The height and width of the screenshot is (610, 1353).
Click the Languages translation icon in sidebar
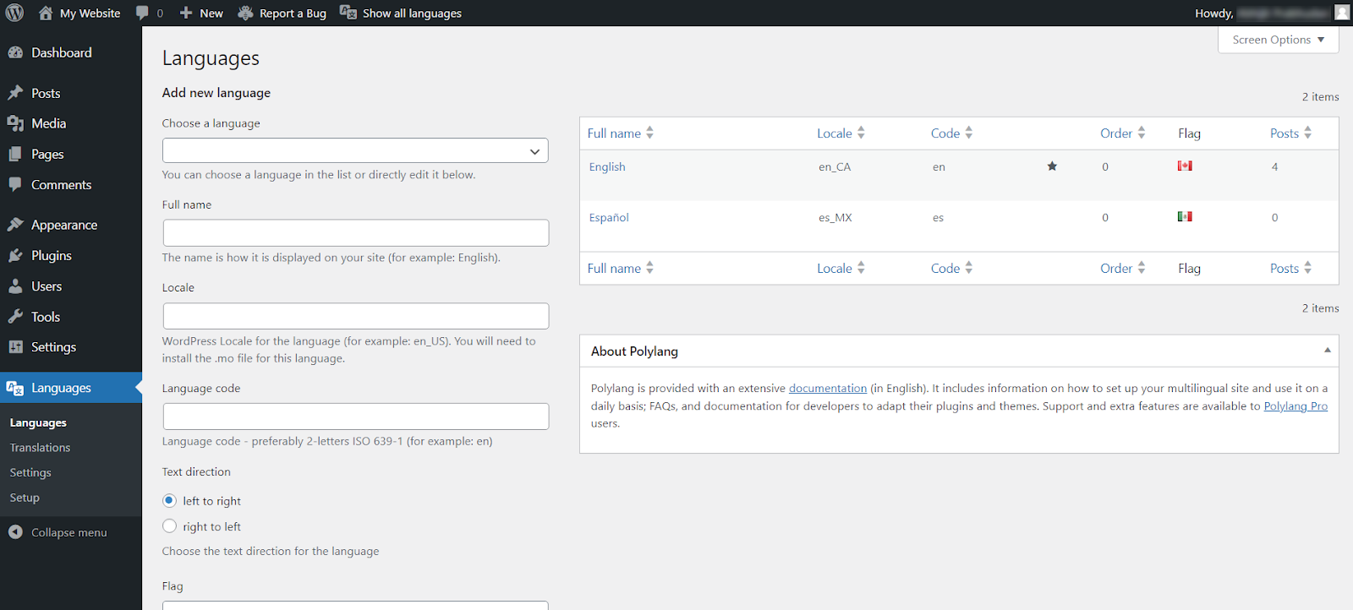(15, 388)
